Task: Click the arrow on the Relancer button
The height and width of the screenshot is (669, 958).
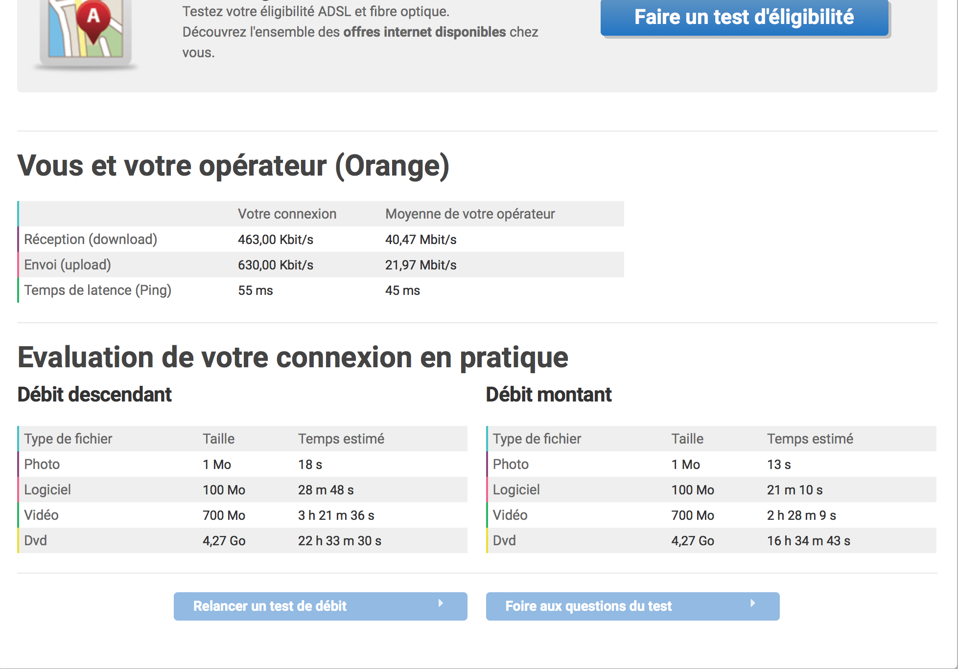Action: click(441, 603)
